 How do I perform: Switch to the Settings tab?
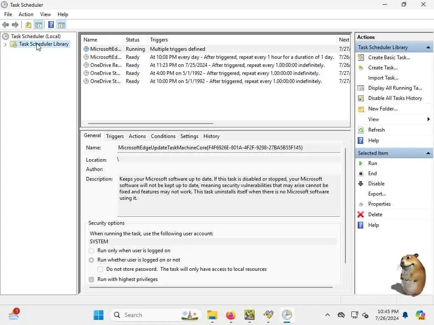point(189,136)
